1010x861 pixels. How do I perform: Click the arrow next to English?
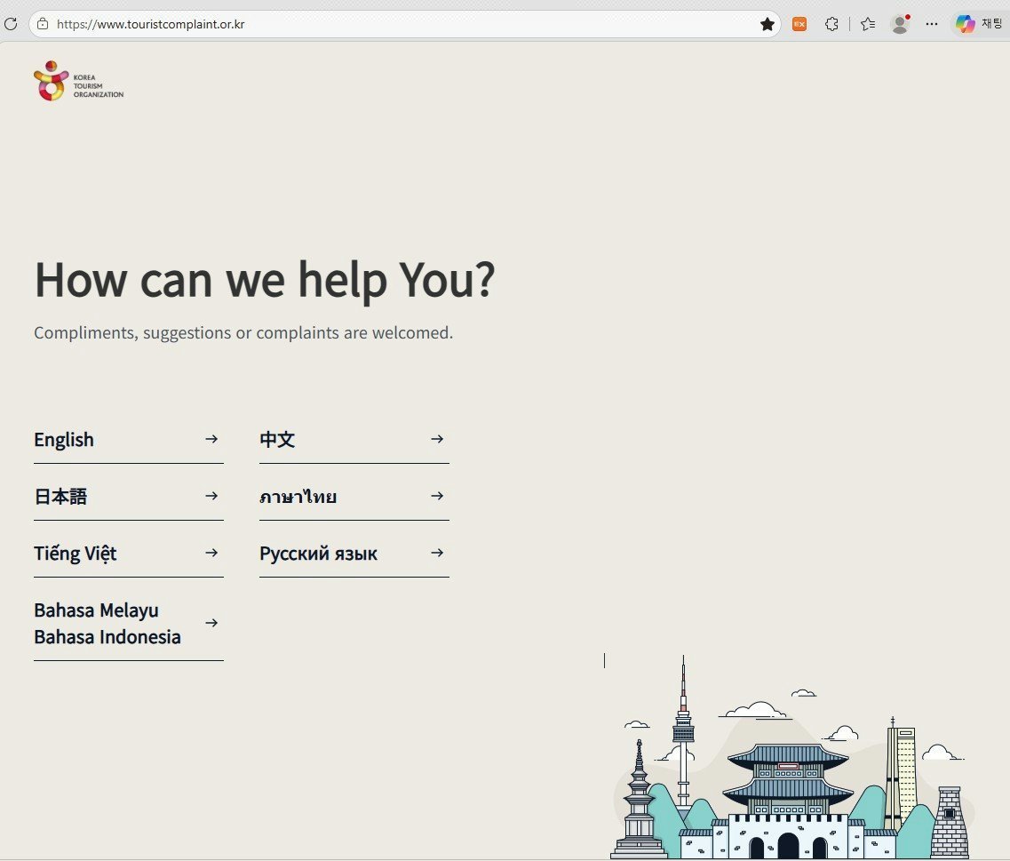point(211,440)
